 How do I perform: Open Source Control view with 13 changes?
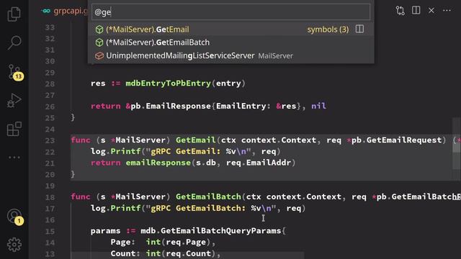(14, 72)
